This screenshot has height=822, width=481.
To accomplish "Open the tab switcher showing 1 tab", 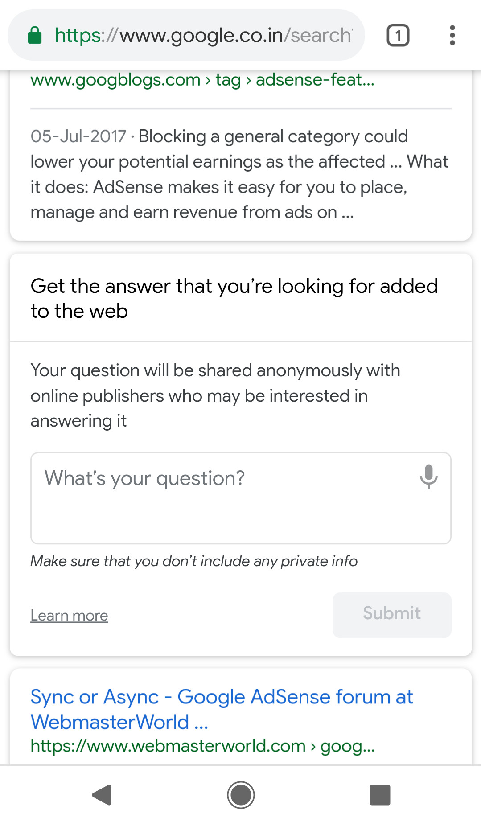I will pos(397,35).
